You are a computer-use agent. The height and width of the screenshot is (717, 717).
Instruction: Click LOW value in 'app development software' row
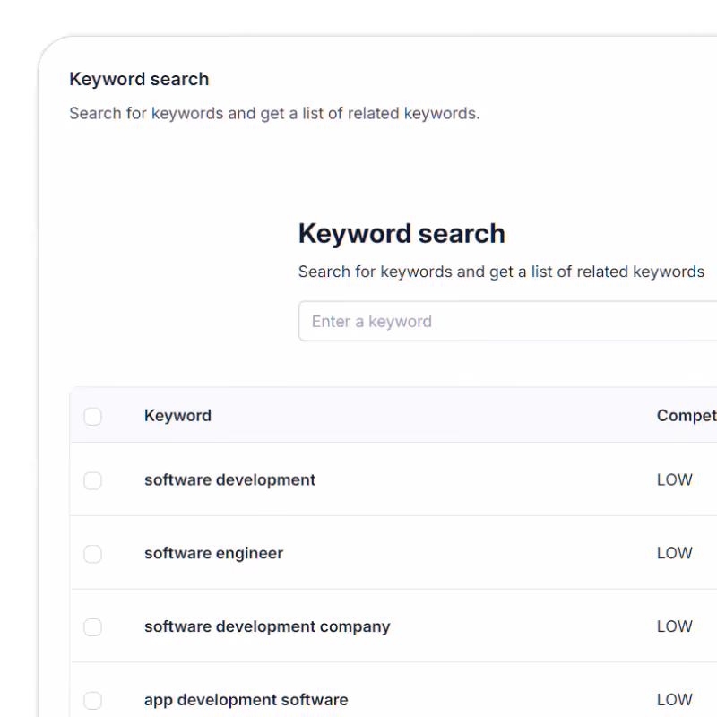point(675,700)
